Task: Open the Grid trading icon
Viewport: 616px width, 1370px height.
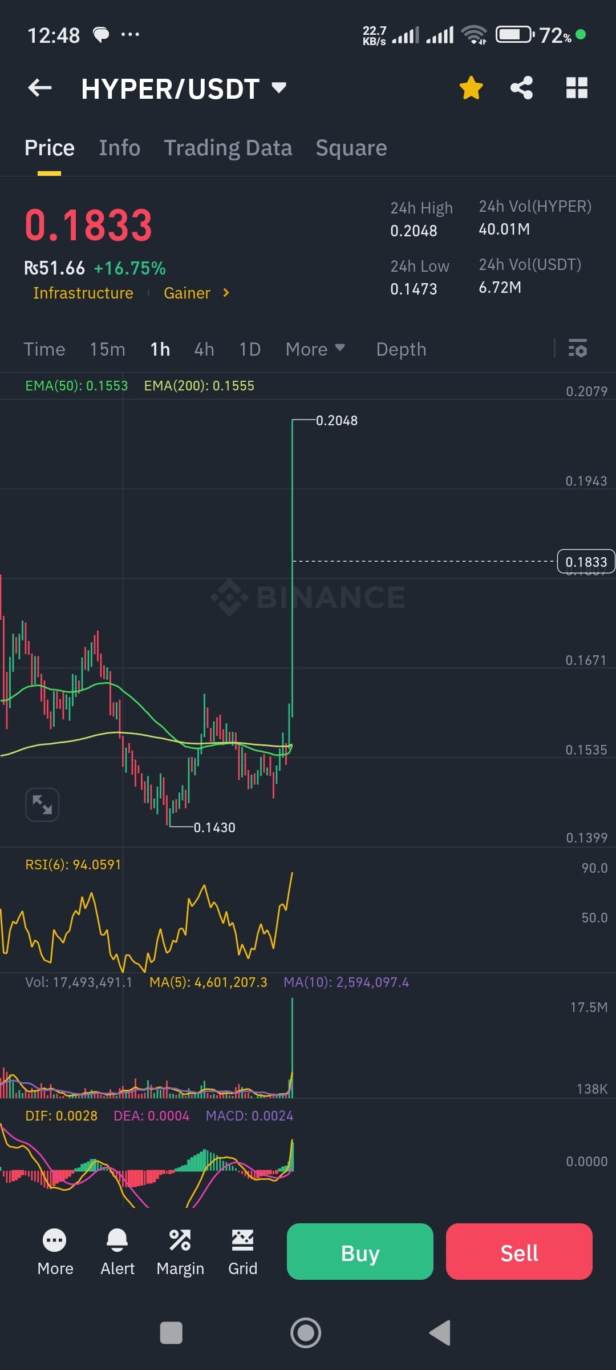Action: (x=243, y=1252)
